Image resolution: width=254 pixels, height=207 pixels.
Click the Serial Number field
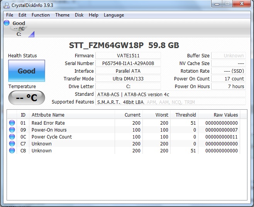point(128,63)
